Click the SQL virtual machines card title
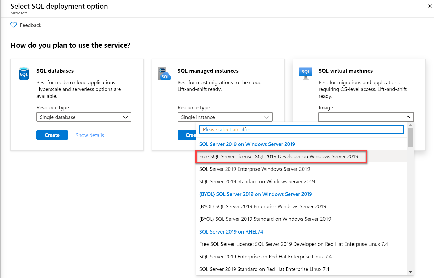Image resolution: width=434 pixels, height=278 pixels. pyautogui.click(x=345, y=71)
